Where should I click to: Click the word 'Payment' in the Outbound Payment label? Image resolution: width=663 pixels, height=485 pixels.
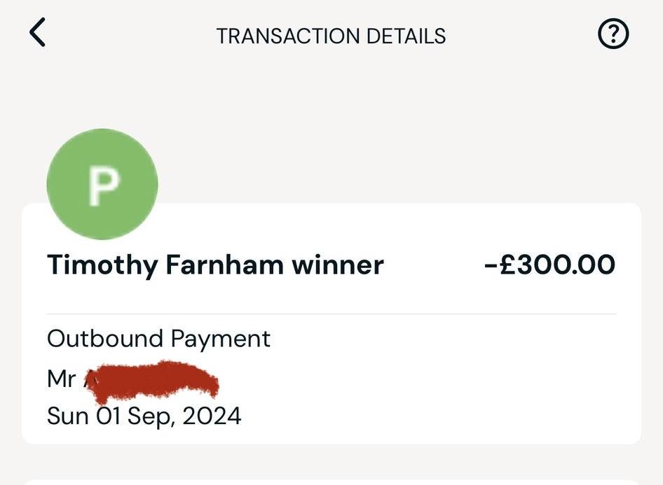[x=221, y=339]
